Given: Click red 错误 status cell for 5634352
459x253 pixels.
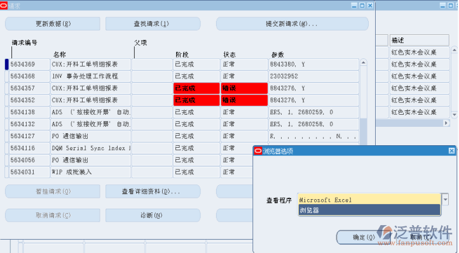Looking at the screenshot, I should (x=244, y=100).
